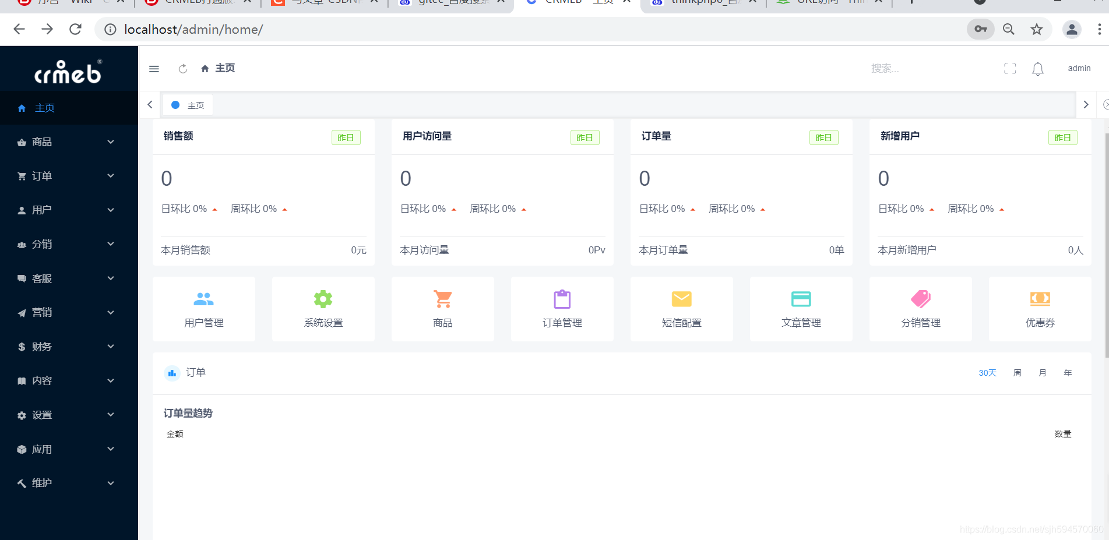Switch order chart to 月

[1042, 373]
